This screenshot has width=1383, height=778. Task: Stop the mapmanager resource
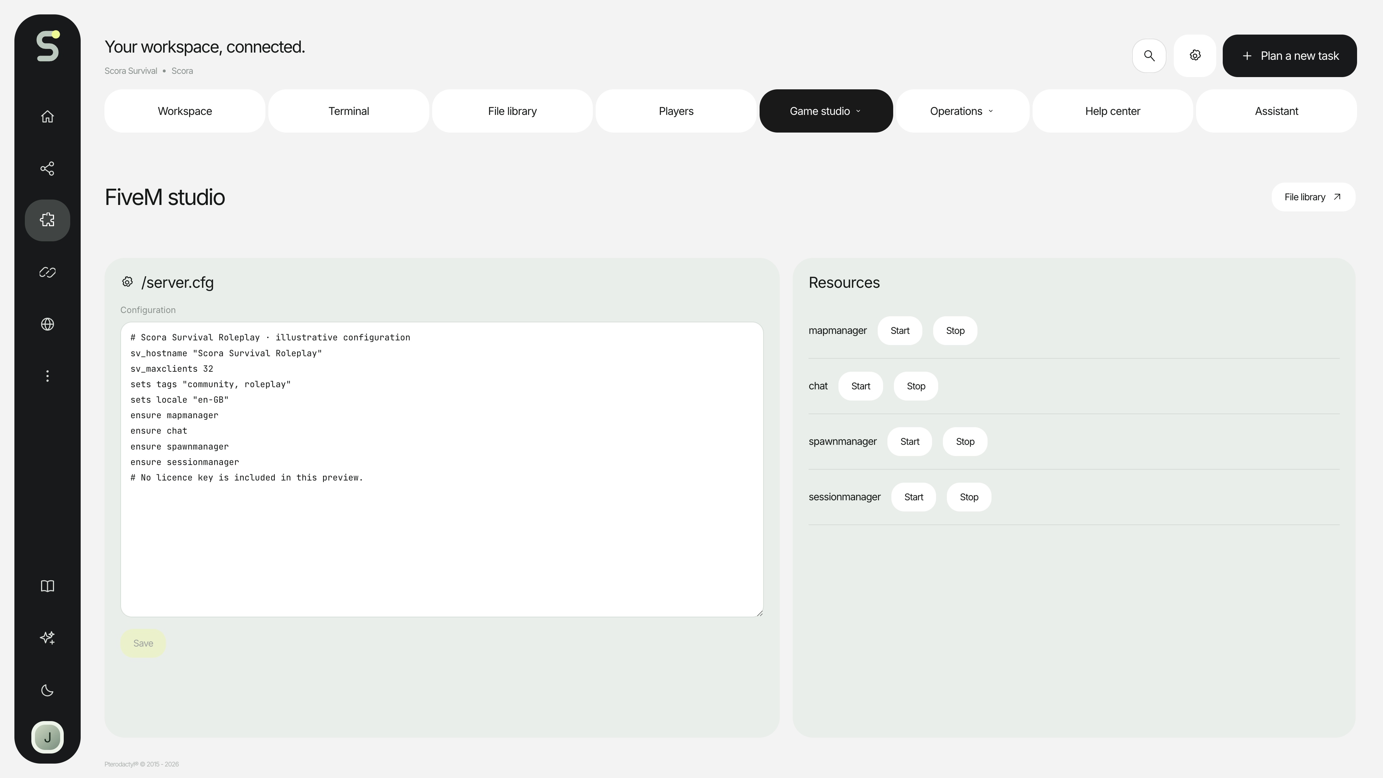pos(955,331)
